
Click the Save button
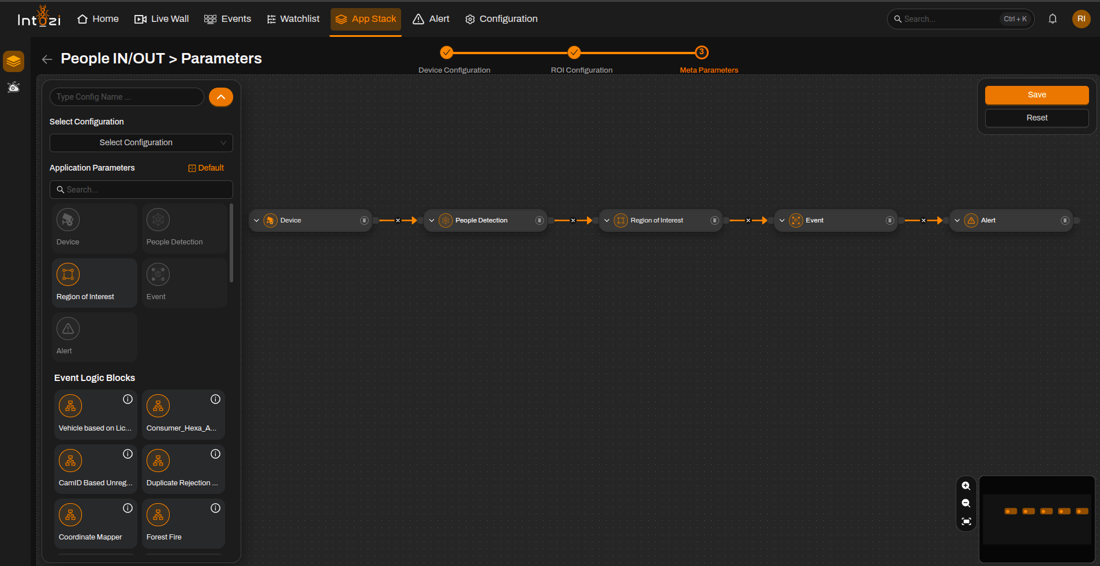click(1037, 95)
